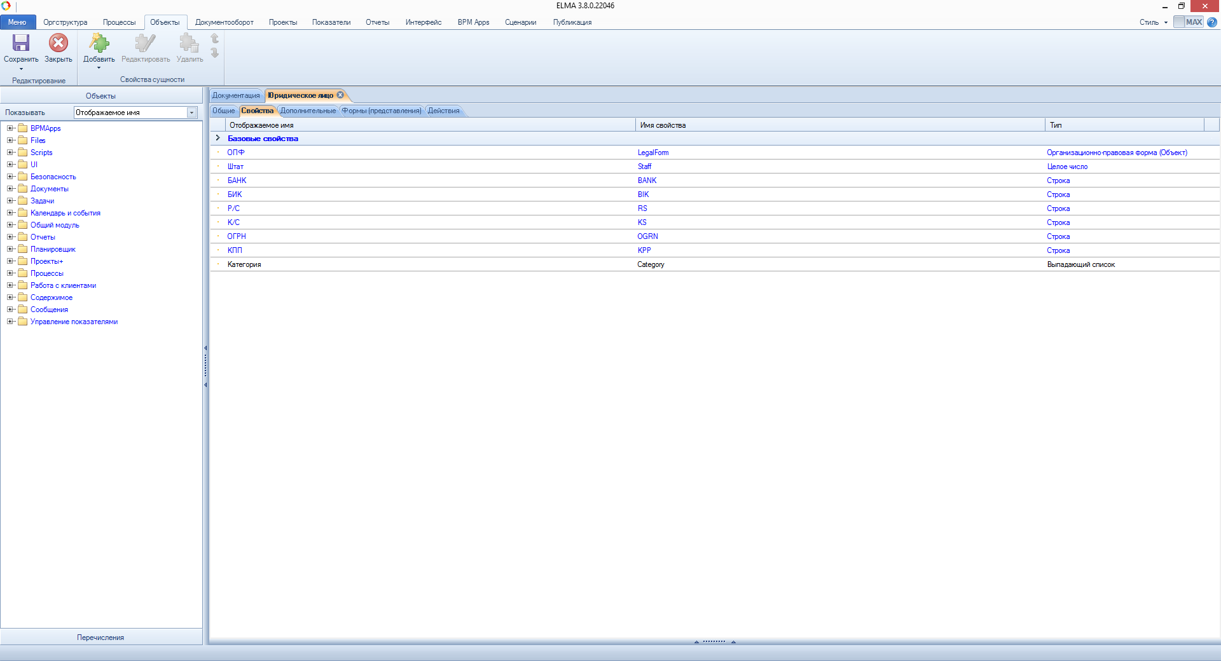Close the Юридическое лицо tab
Image resolution: width=1221 pixels, height=661 pixels.
[x=340, y=95]
